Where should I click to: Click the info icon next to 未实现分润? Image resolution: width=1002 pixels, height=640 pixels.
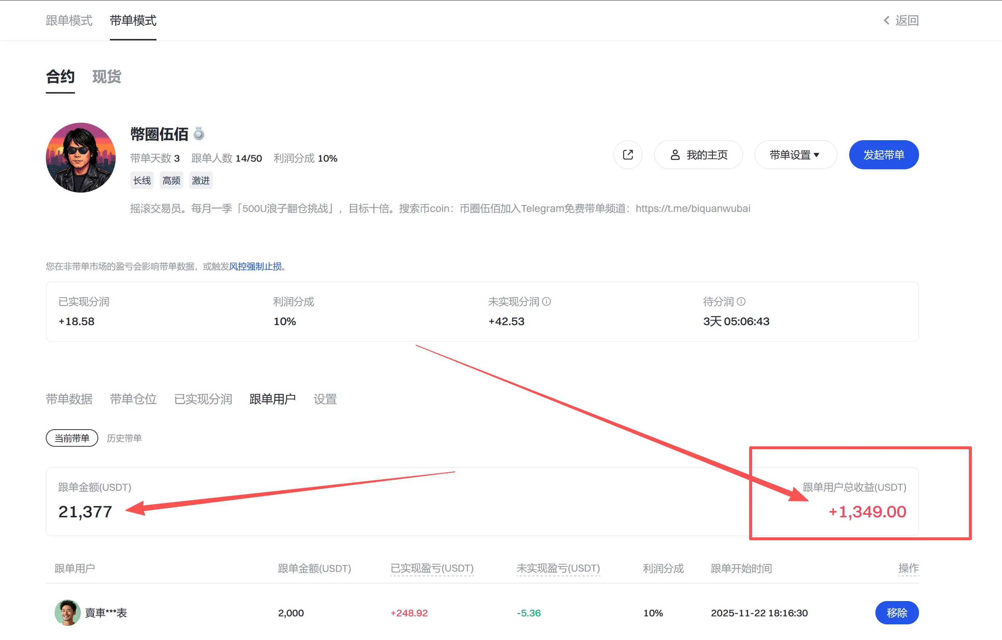tap(546, 301)
